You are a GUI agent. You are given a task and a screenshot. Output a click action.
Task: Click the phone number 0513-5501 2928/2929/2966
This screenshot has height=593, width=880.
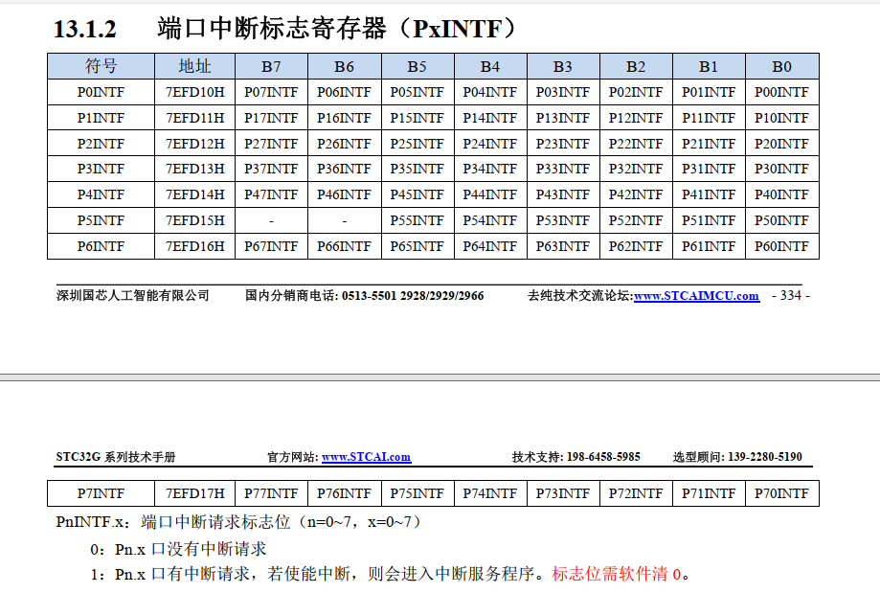413,295
